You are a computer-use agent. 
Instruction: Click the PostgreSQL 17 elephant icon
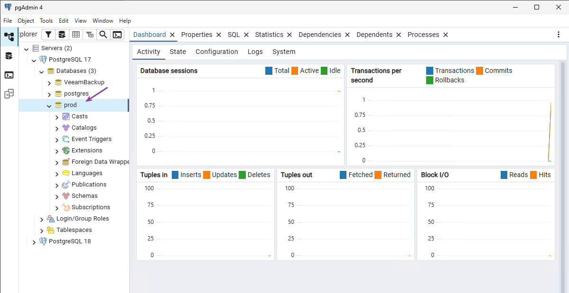pos(43,59)
